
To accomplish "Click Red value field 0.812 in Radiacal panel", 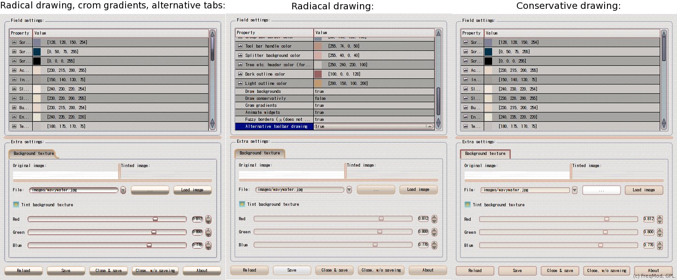I will (423, 218).
